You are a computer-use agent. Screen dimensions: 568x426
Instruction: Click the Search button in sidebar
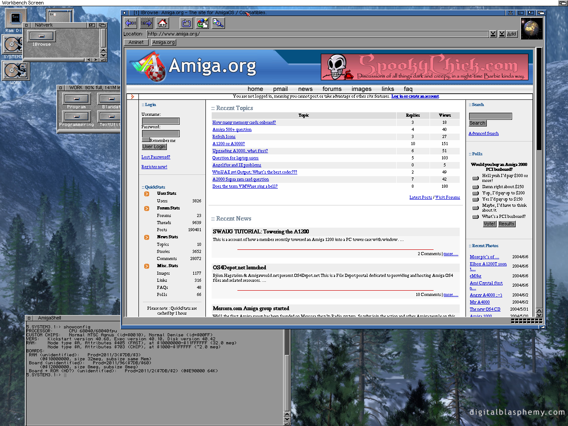(477, 123)
